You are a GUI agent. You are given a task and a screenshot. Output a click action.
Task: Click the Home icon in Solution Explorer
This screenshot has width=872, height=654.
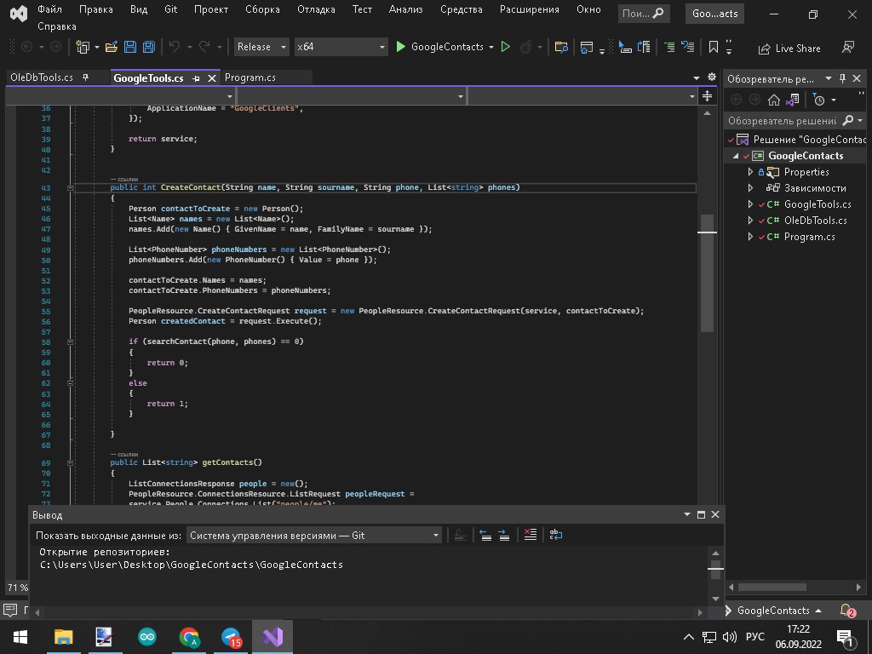pyautogui.click(x=773, y=100)
